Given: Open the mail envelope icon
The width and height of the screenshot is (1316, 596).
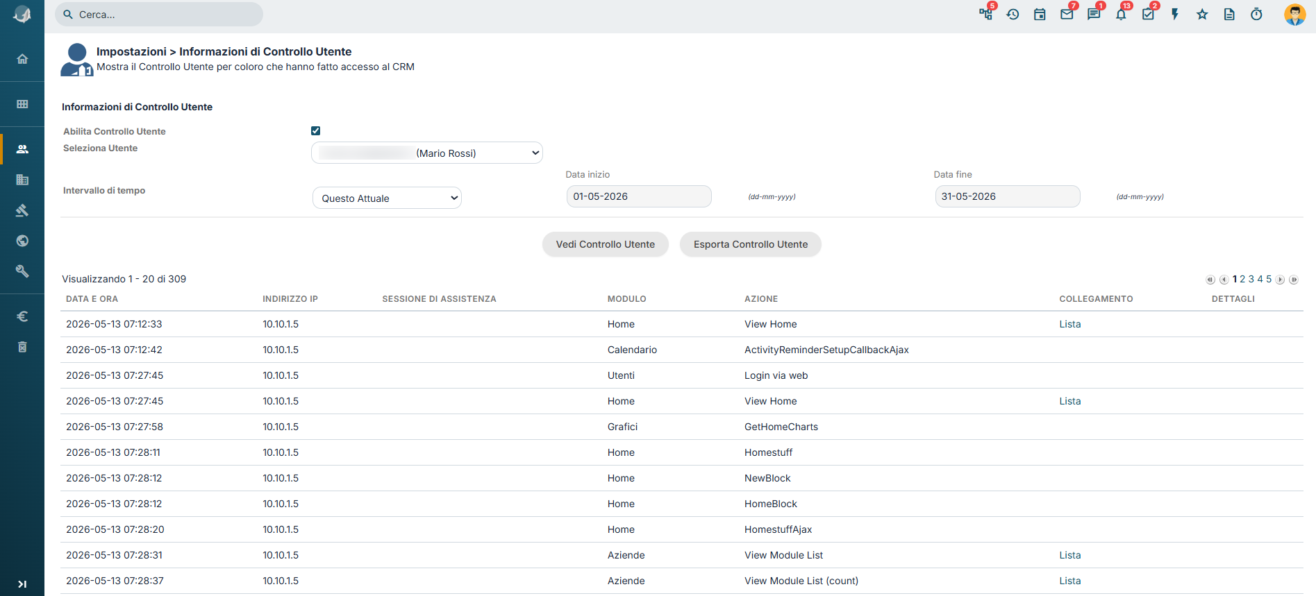Looking at the screenshot, I should 1067,15.
